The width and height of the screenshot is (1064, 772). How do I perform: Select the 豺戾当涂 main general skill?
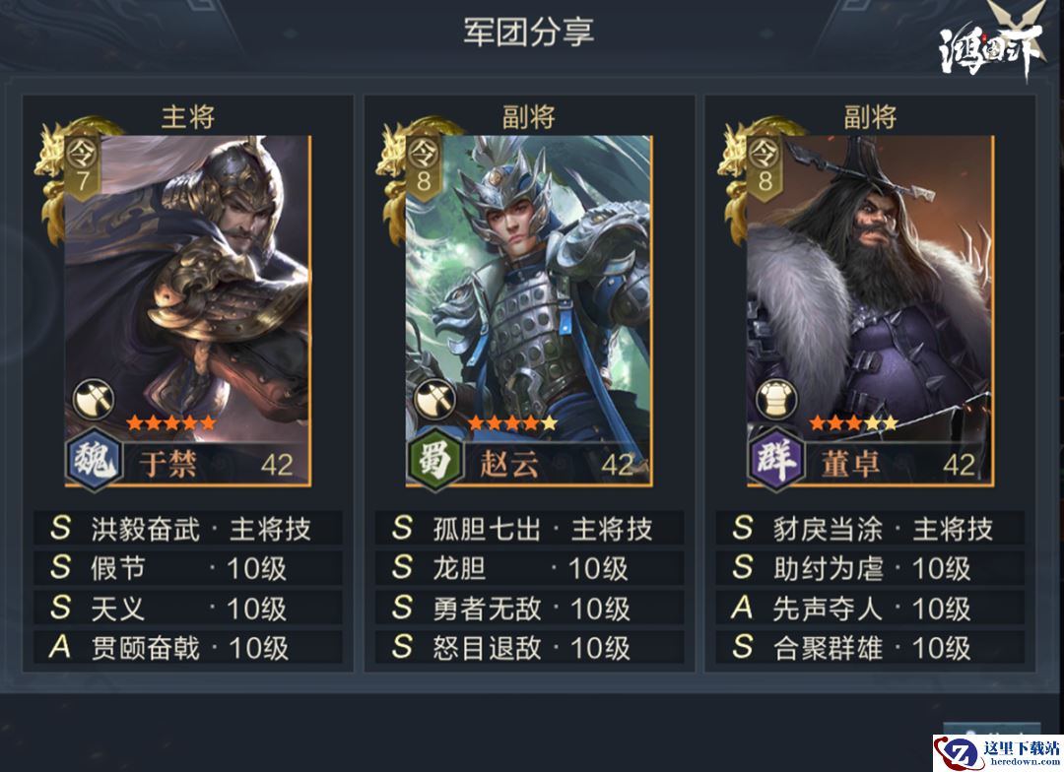tap(871, 529)
